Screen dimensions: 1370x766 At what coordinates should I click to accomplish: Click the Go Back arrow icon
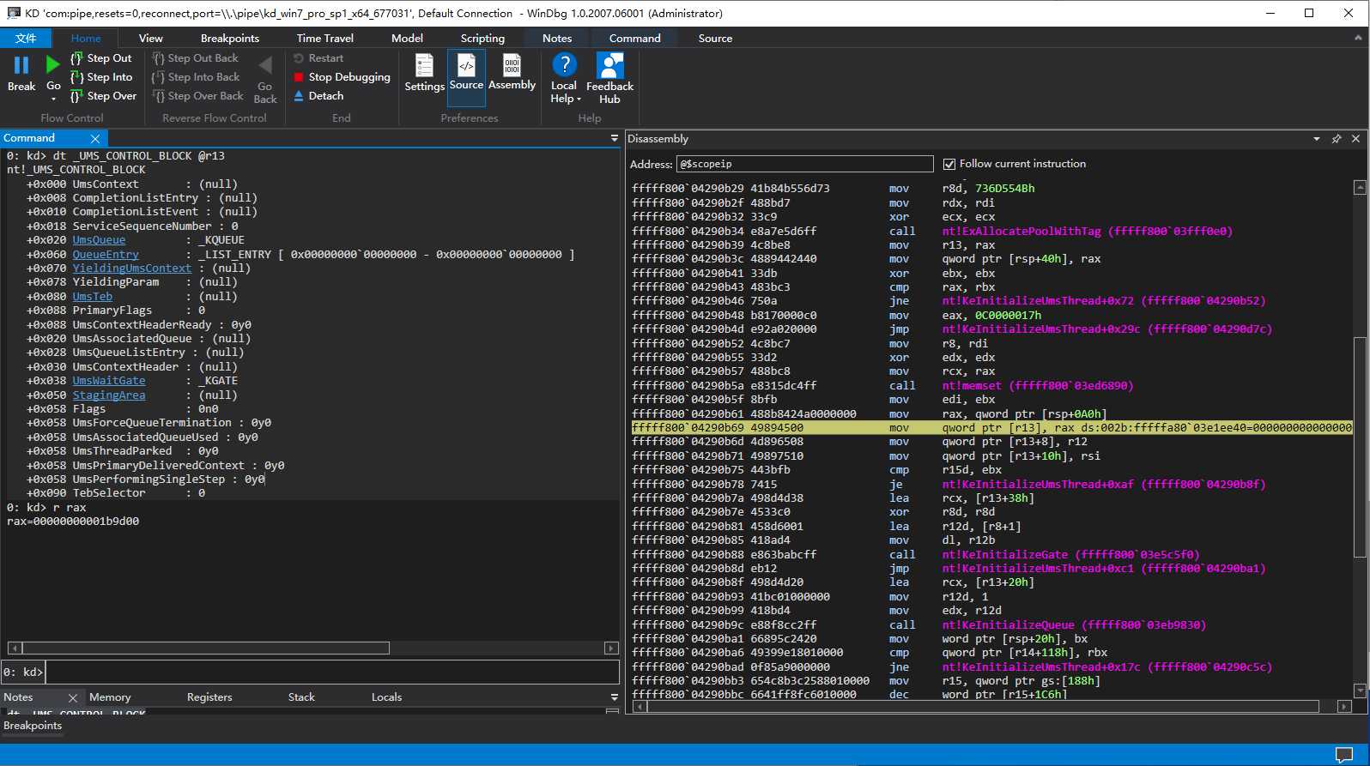tap(265, 66)
